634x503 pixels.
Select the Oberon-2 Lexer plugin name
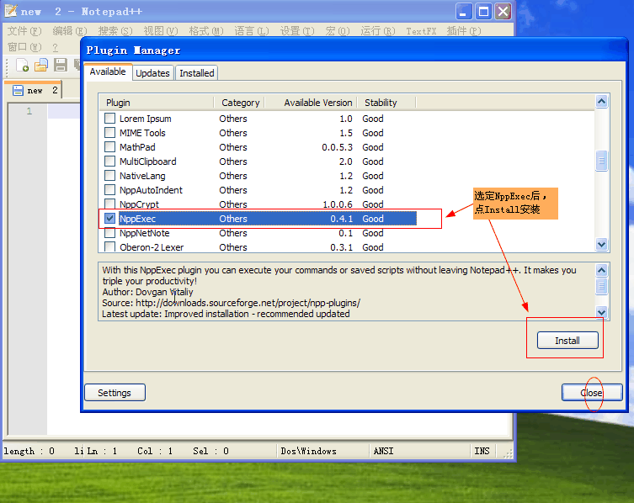pyautogui.click(x=152, y=247)
